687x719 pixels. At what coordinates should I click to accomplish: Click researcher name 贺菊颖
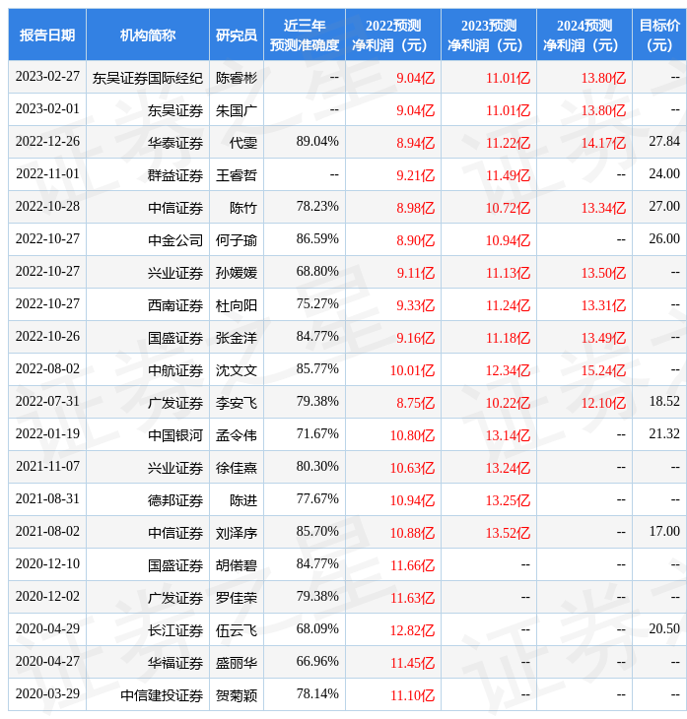(x=237, y=696)
